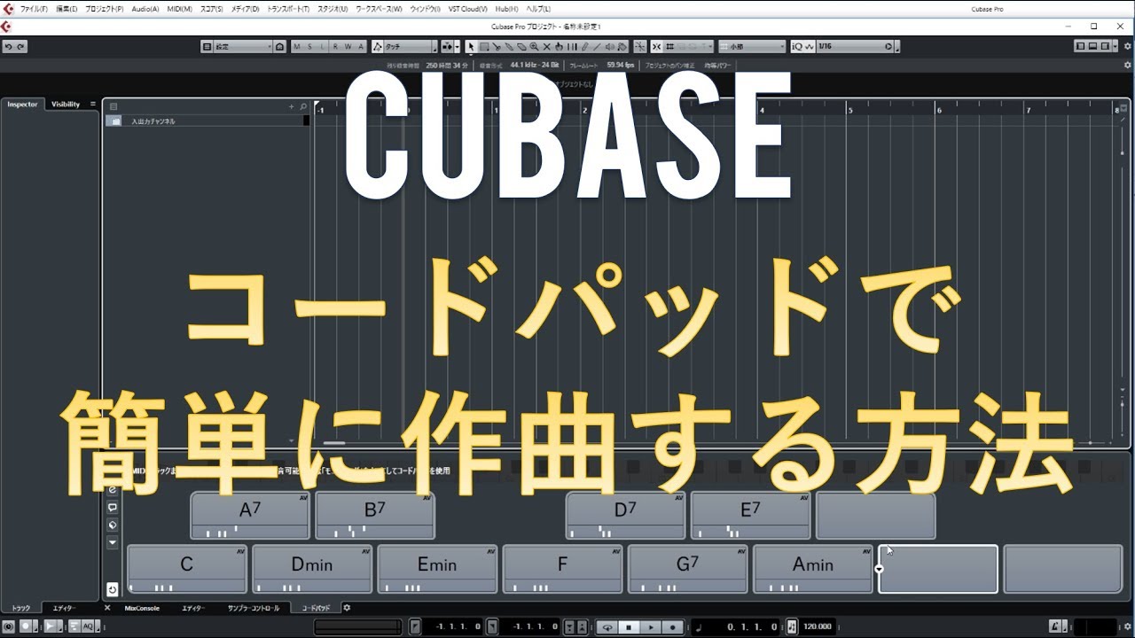This screenshot has width=1135, height=638.
Task: Switch to the サンプラーコントロール tab
Action: [254, 608]
